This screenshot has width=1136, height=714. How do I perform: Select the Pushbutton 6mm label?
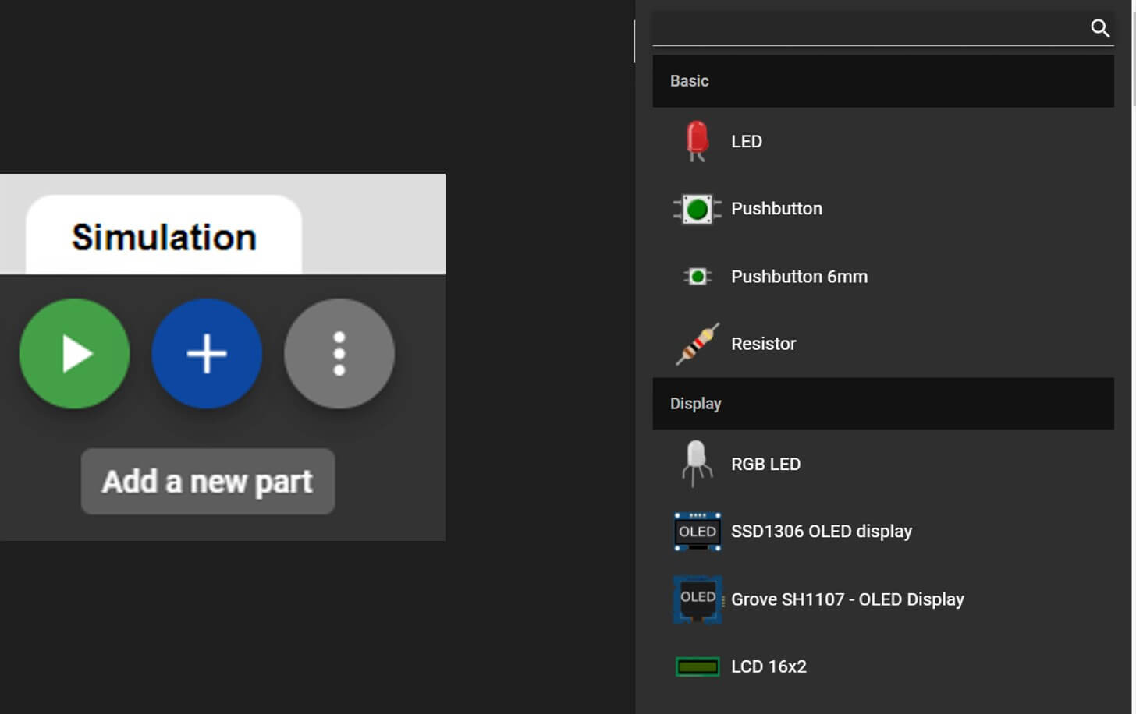pos(799,277)
